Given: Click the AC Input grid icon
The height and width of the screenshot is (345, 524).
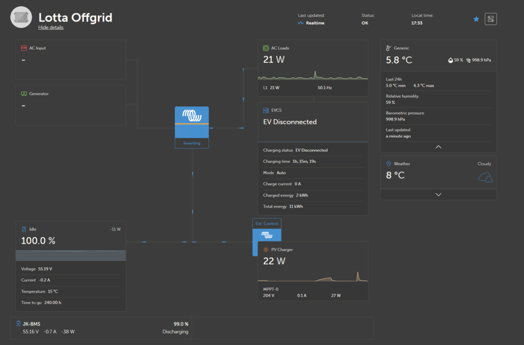Looking at the screenshot, I should [24, 48].
